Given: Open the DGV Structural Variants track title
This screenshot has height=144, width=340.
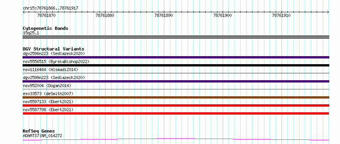Looking at the screenshot, I should 53,49.
